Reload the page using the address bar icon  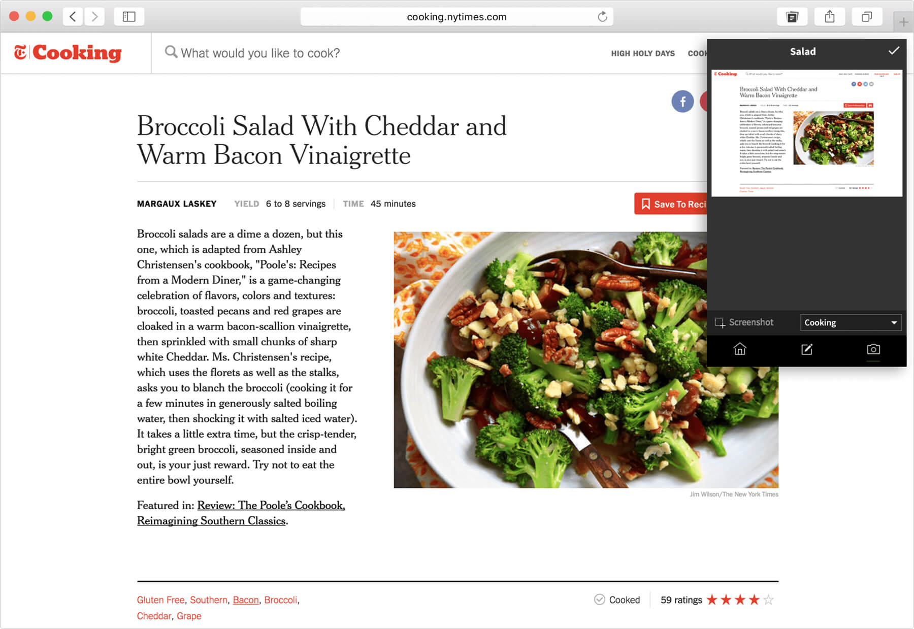602,17
